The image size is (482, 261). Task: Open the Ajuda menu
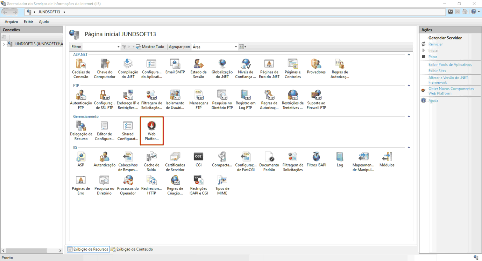[x=44, y=22]
